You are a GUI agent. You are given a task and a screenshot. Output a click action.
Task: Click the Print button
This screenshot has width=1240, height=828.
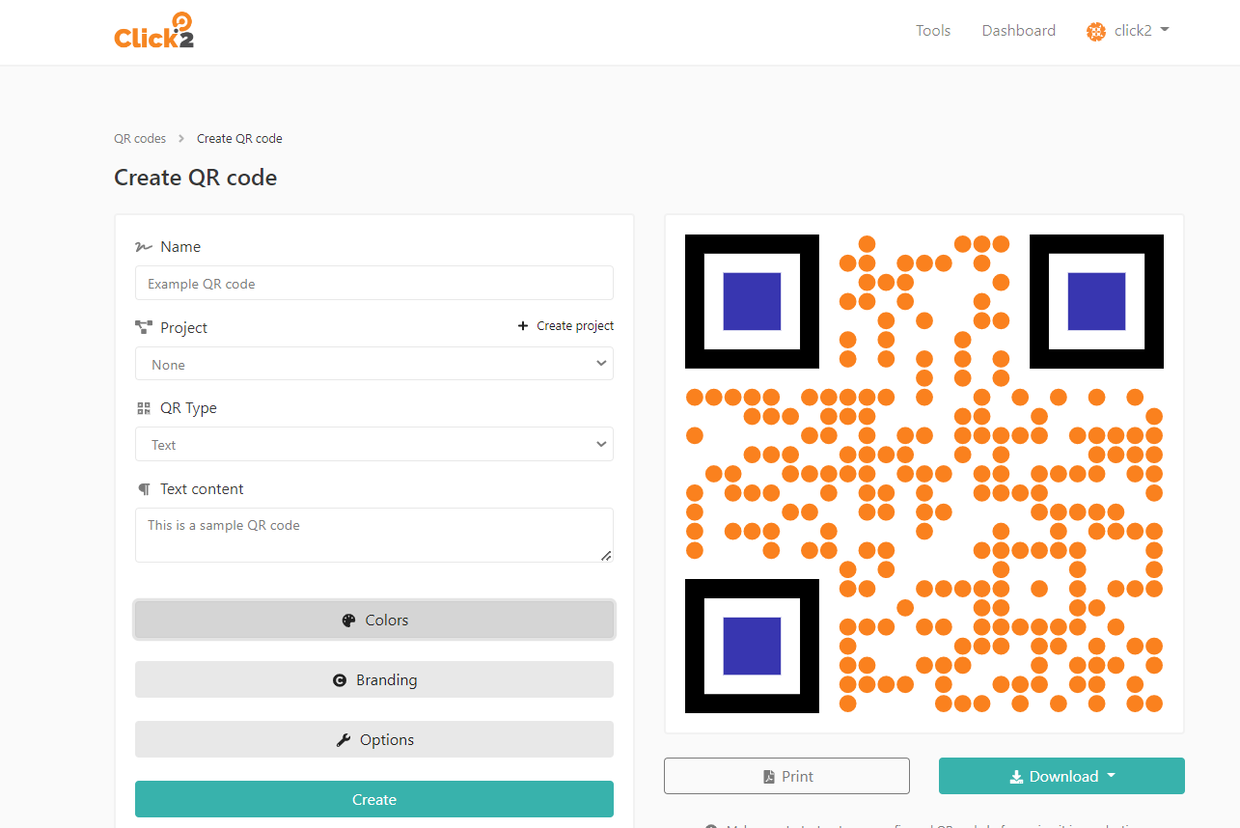coord(786,776)
